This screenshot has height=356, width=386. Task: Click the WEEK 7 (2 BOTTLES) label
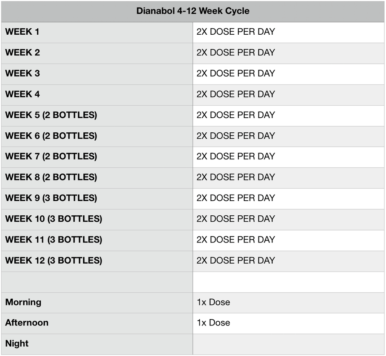click(x=51, y=157)
